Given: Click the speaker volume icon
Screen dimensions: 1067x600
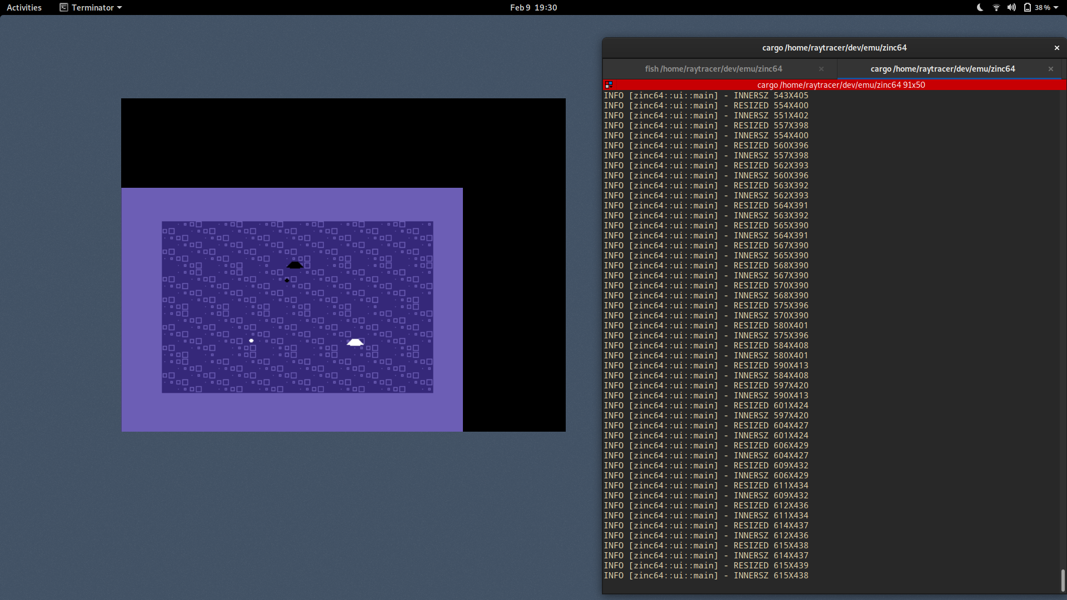Looking at the screenshot, I should 1011,7.
